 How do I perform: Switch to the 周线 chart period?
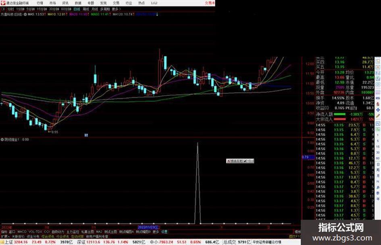coord(86,9)
